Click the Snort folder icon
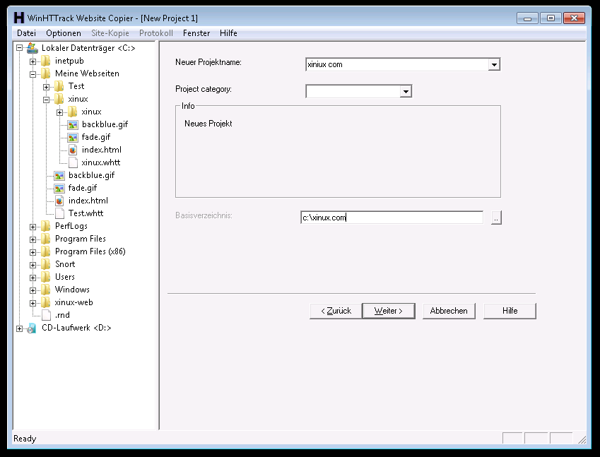 coord(46,264)
